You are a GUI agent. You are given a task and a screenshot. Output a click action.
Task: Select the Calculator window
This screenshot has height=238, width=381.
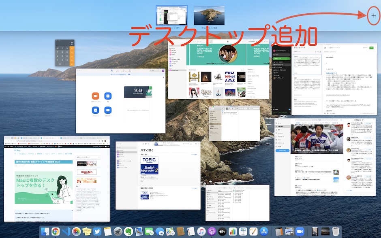click(65, 53)
